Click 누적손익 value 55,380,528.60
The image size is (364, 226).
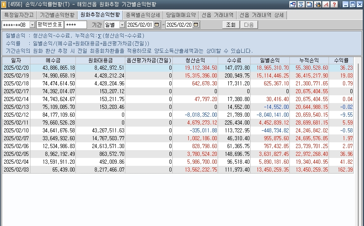click(x=312, y=68)
